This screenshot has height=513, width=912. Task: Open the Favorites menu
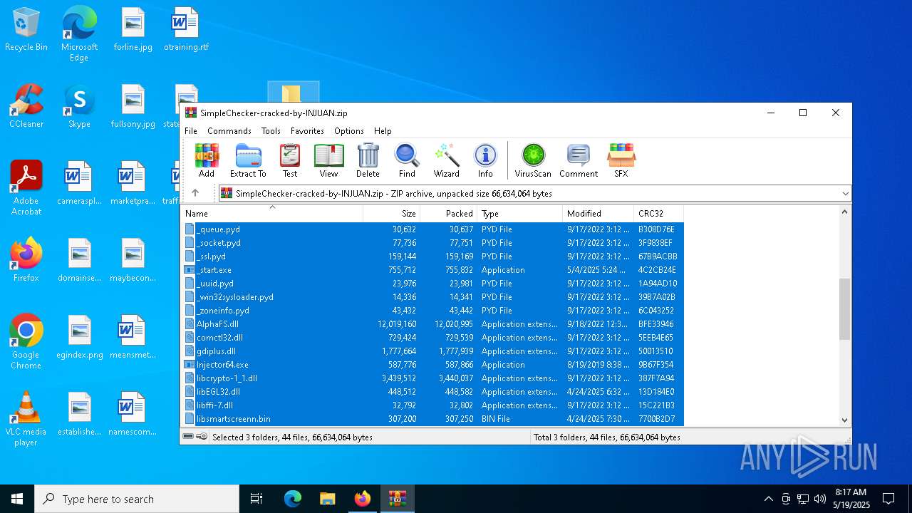[307, 131]
